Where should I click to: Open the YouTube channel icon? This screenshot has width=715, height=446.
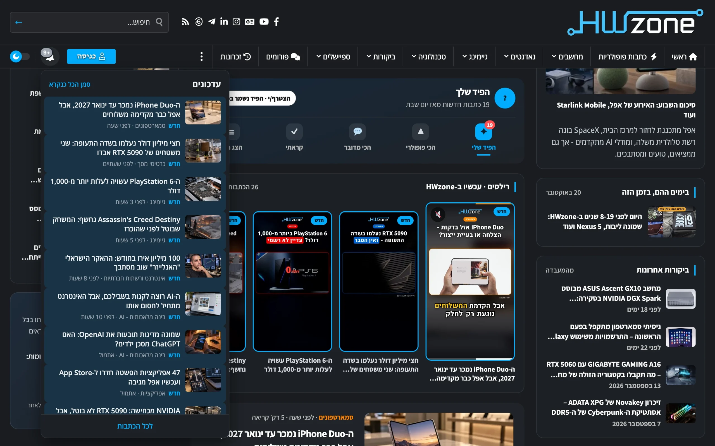tap(264, 21)
